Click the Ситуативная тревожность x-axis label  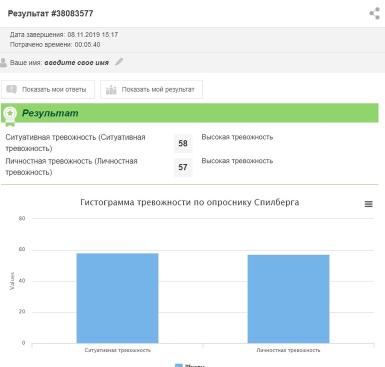117,350
